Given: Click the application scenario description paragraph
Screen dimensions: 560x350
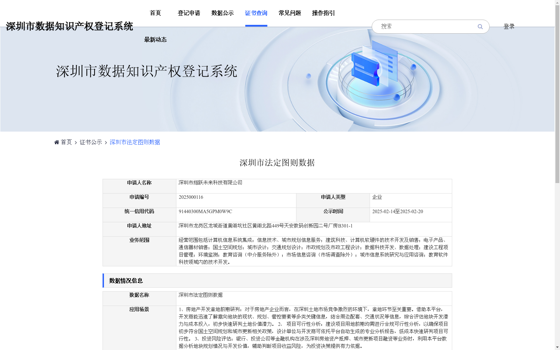Looking at the screenshot, I should point(313,328).
